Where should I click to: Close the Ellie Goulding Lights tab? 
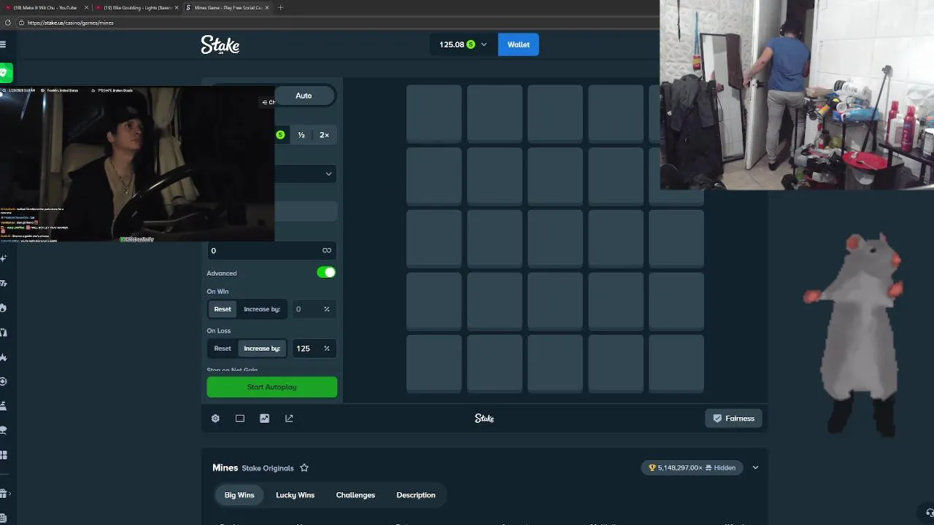[177, 7]
